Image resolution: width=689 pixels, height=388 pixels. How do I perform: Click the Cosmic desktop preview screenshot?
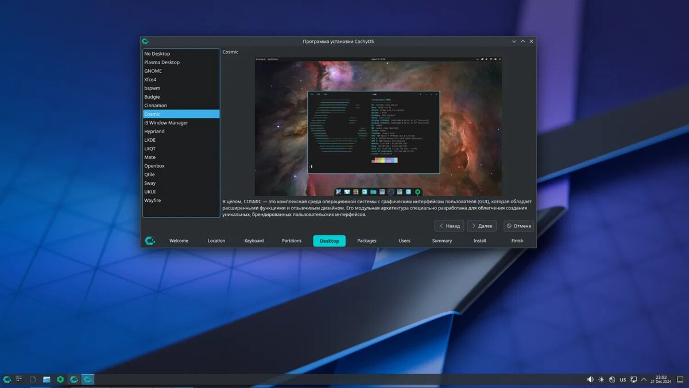(x=378, y=126)
